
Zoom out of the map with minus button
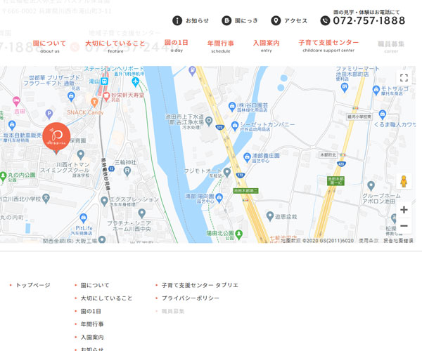404,225
